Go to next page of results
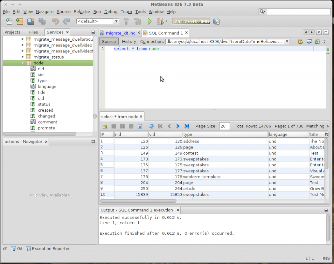 click(x=178, y=126)
